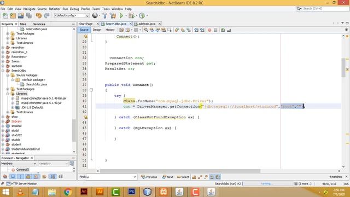This screenshot has width=350, height=197.
Task: Open XAMPP from the taskbar
Action: tap(163, 192)
